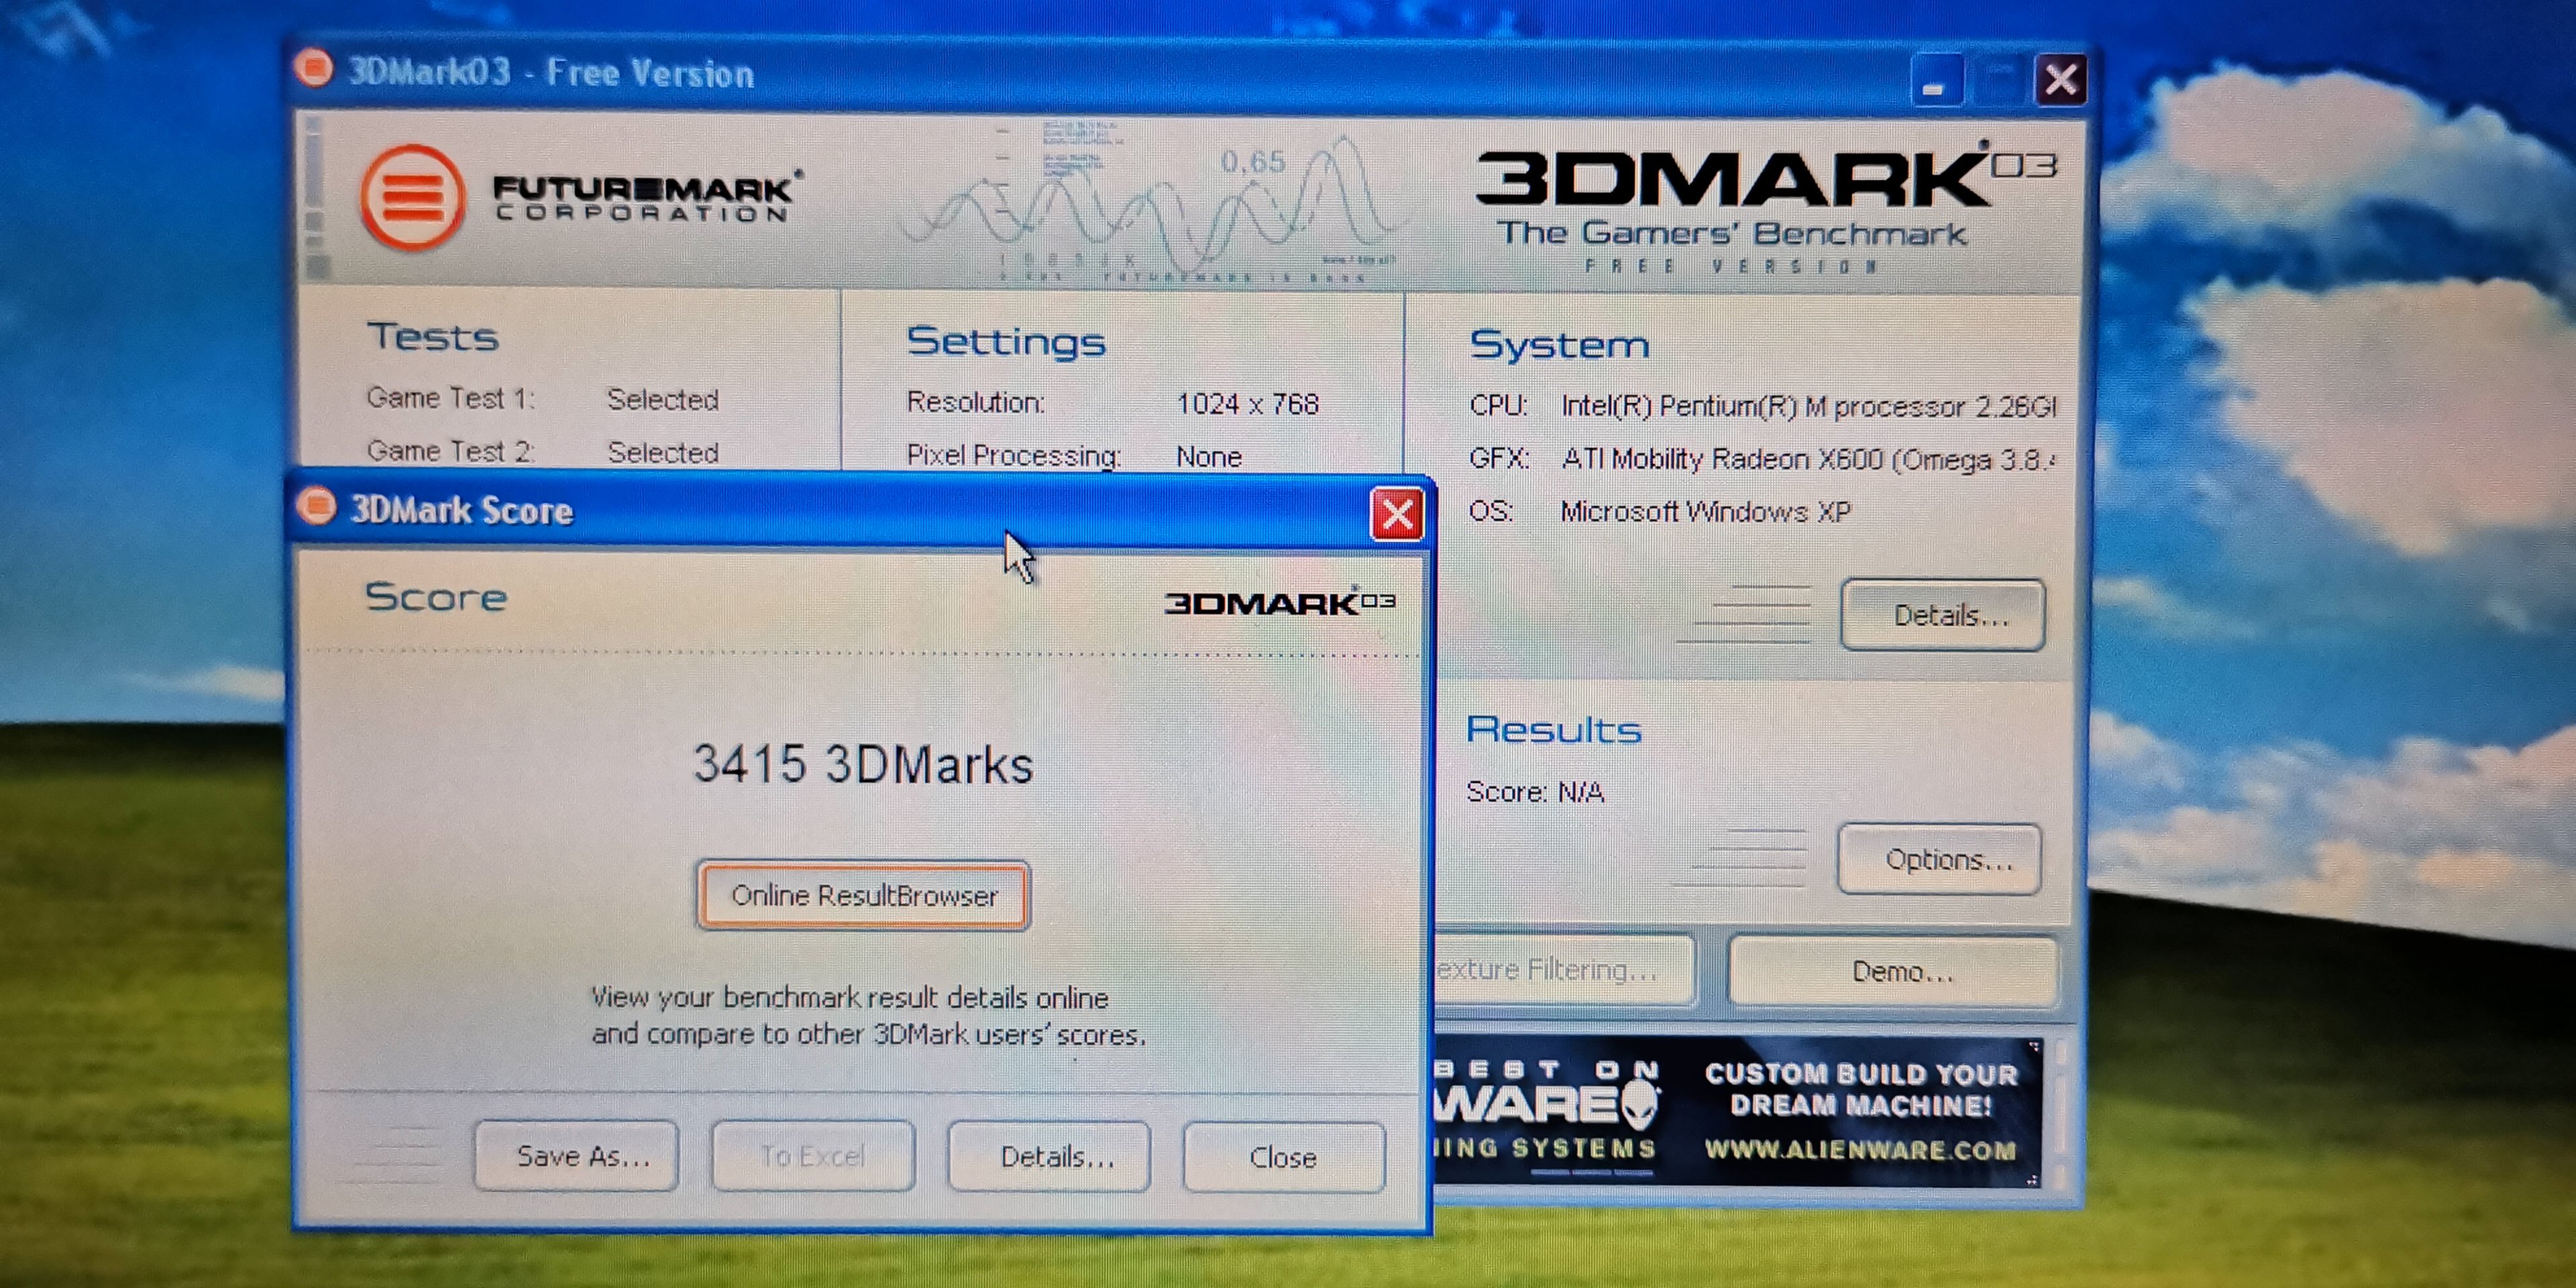Open System Details... button
The height and width of the screenshot is (1288, 2576).
pos(1942,615)
